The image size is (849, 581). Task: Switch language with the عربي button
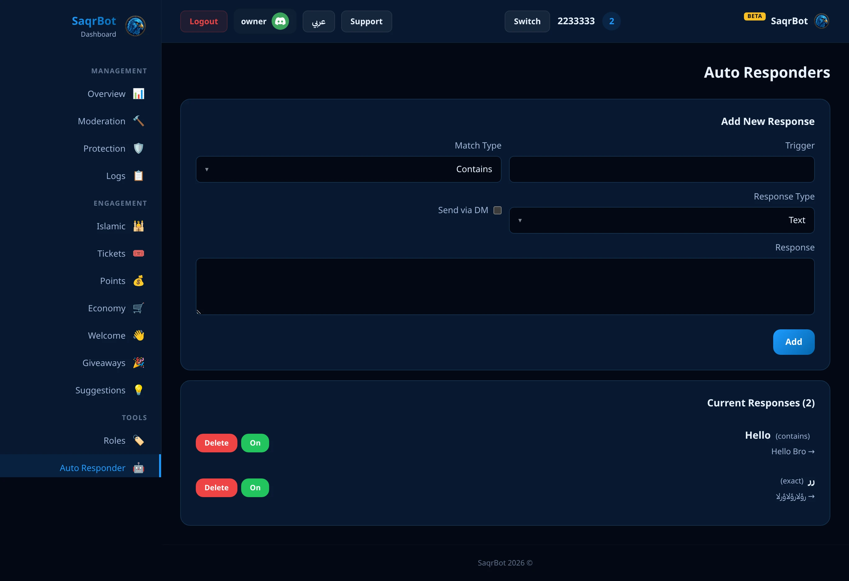pos(319,21)
